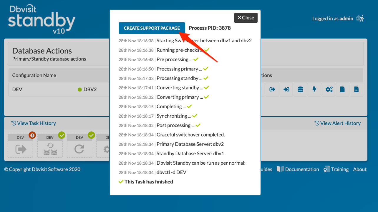Click the lightning bolt action icon

pos(314,89)
